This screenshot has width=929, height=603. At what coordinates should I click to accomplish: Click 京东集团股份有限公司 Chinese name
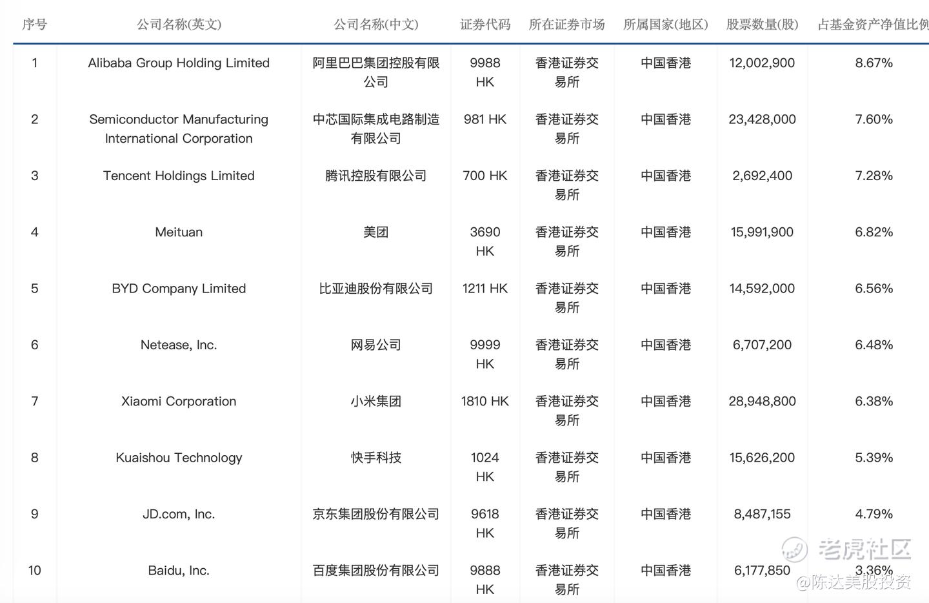pos(376,514)
